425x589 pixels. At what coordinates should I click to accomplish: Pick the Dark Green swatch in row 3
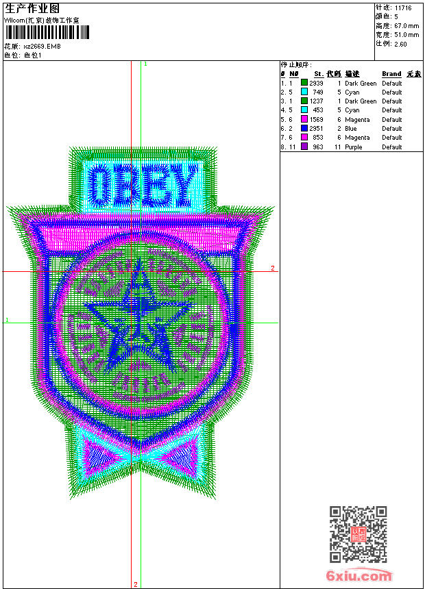[304, 101]
